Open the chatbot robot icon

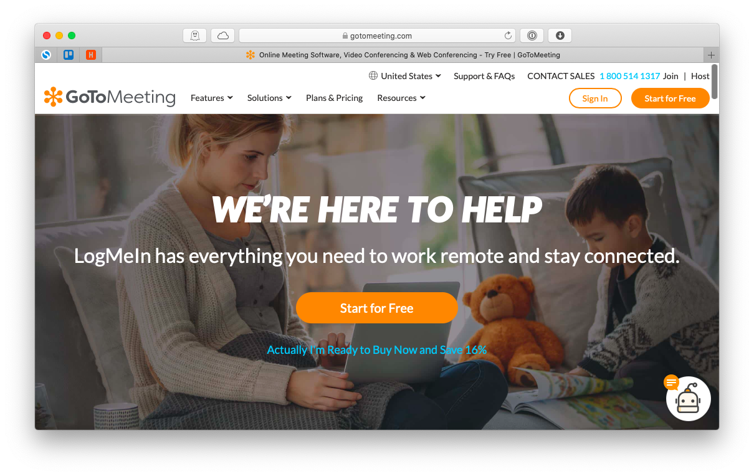[688, 399]
